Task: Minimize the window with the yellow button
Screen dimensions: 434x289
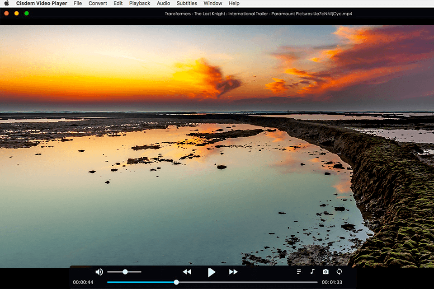Action: (x=17, y=13)
